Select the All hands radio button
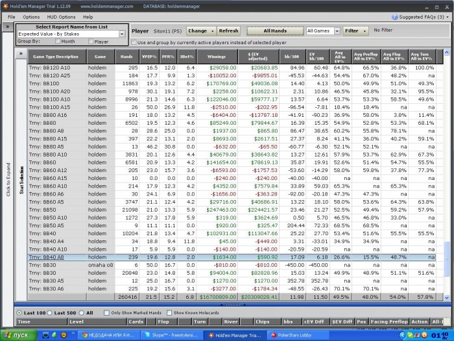The height and width of the screenshot is (341, 454). (81, 313)
